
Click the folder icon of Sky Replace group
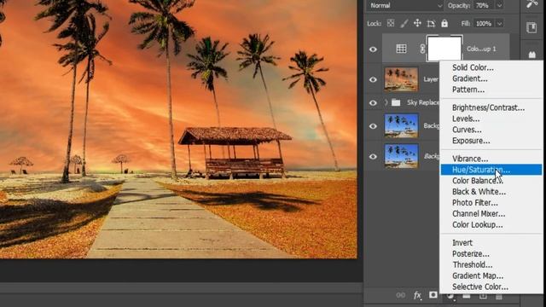(x=396, y=102)
